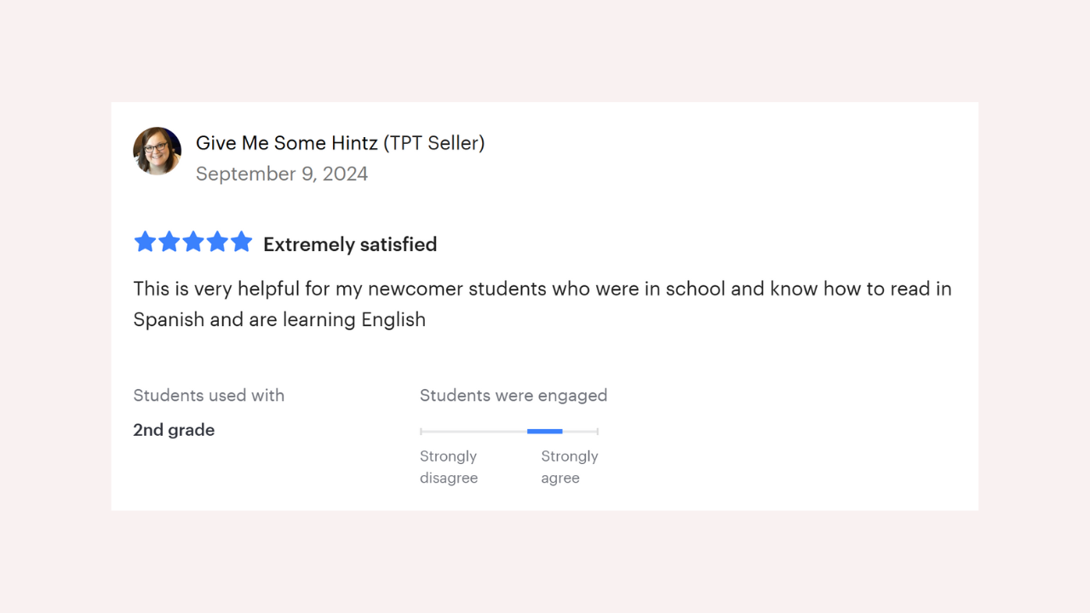Screen dimensions: 1090x613
Task: Click the first blue rating star
Action: [x=146, y=243]
